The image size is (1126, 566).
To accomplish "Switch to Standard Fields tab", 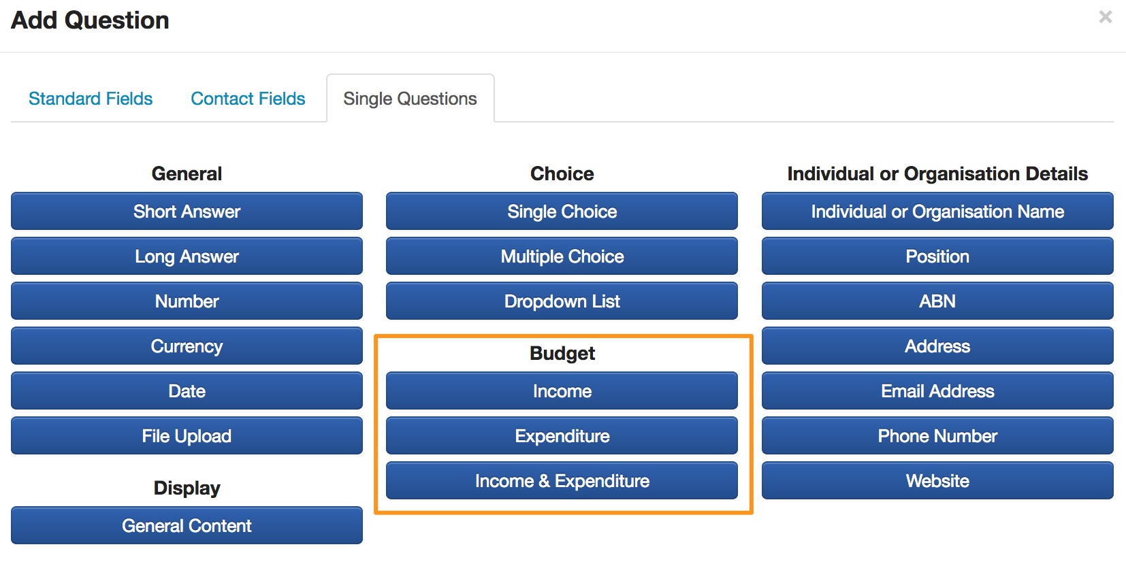I will [91, 99].
